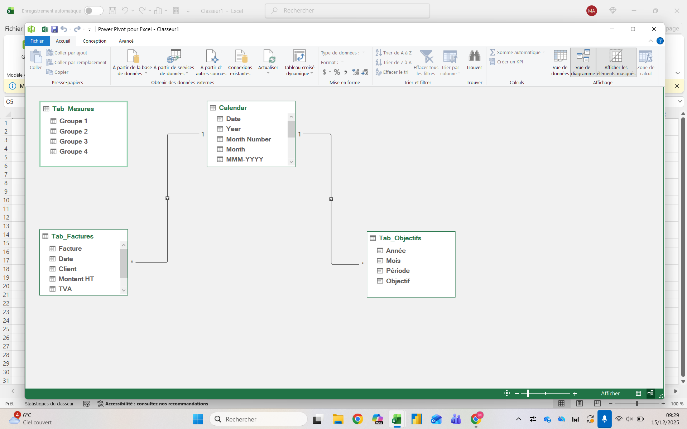Select Excel page layout view button

(x=579, y=404)
